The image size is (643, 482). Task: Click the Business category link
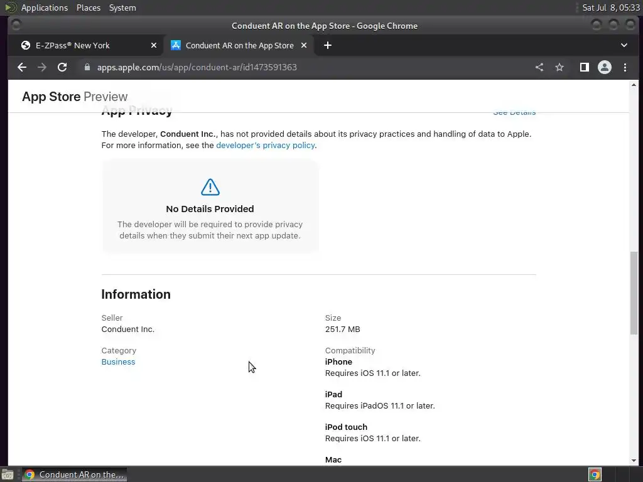pos(118,362)
